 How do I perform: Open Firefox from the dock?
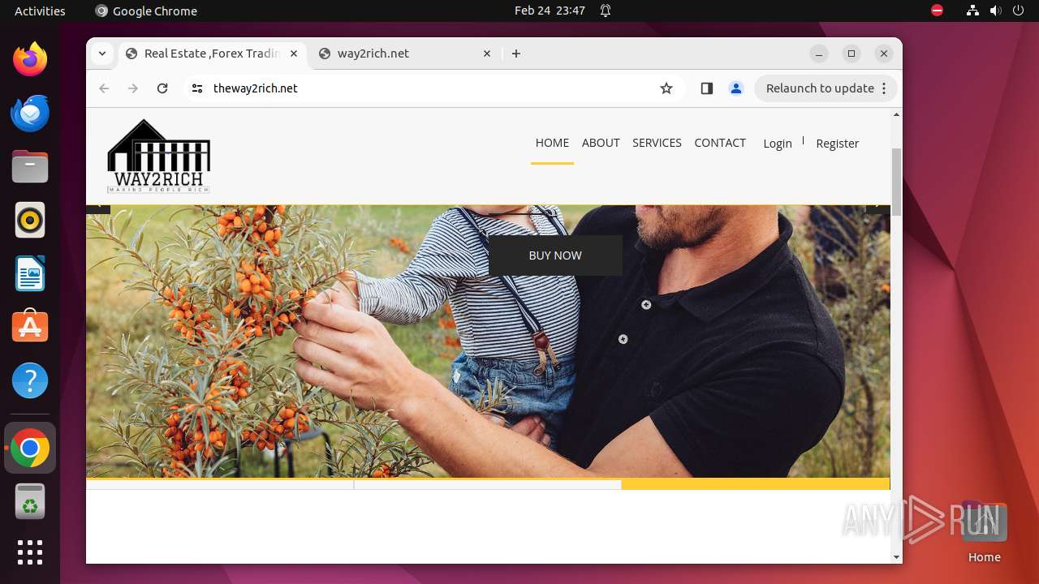(30, 59)
